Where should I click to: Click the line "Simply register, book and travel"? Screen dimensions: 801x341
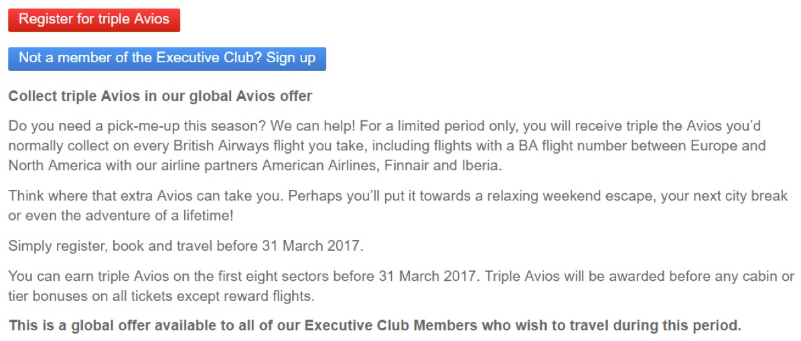coord(186,246)
